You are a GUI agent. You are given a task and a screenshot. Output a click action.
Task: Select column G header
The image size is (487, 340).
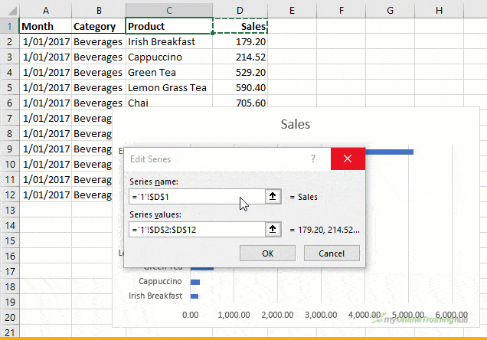point(390,11)
